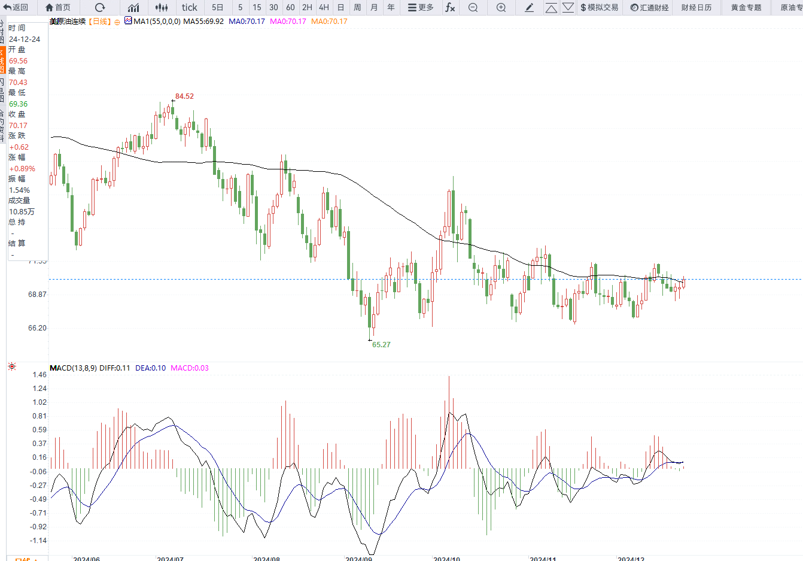Zoom in the chart with plus magnifier
The width and height of the screenshot is (803, 561).
[501, 7]
